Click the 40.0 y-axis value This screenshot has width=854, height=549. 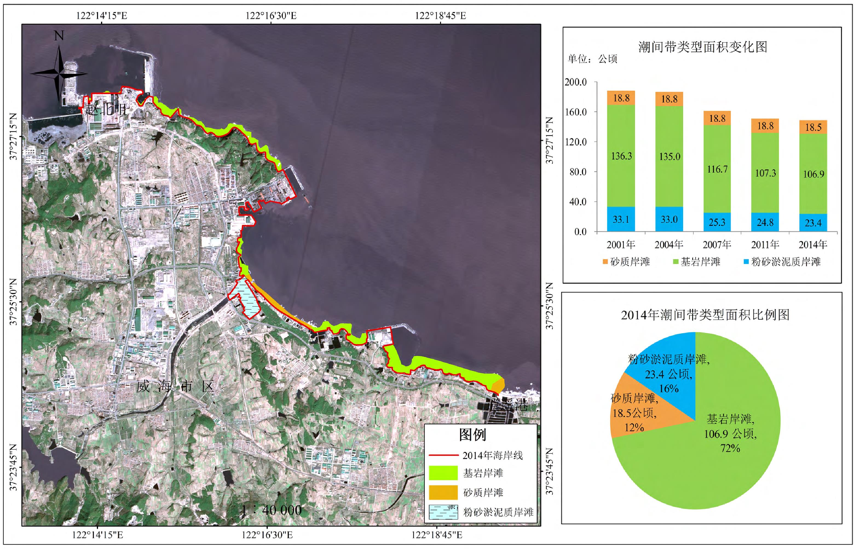click(578, 202)
